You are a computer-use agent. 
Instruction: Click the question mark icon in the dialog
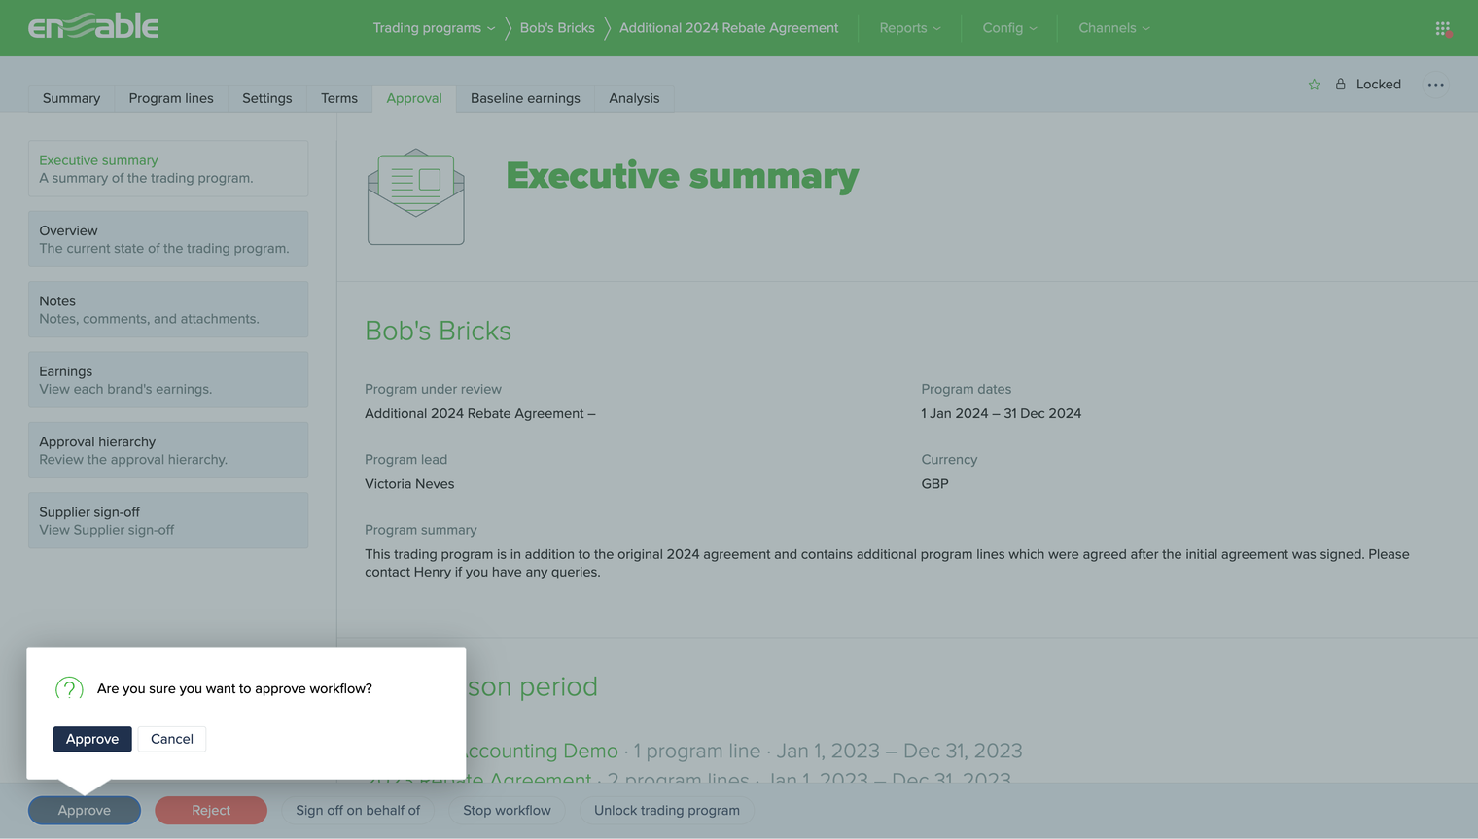pos(69,689)
